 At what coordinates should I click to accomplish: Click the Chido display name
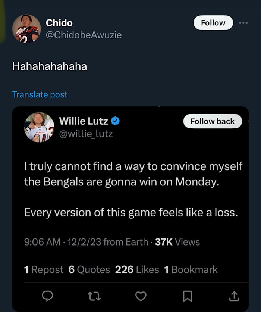(59, 23)
